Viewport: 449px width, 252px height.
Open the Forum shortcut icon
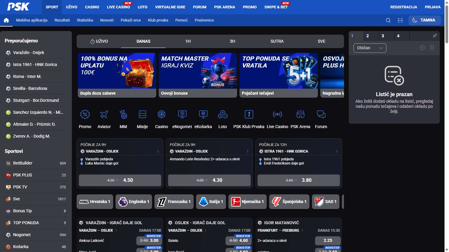pos(321,114)
